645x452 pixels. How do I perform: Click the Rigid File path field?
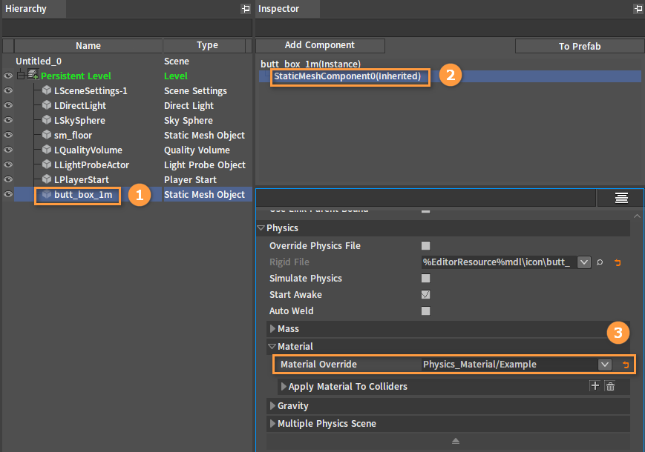[499, 262]
